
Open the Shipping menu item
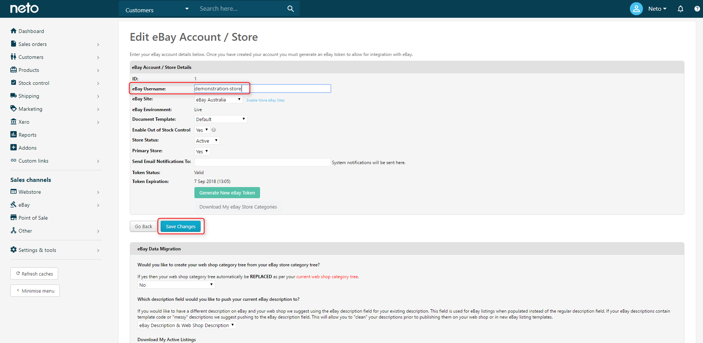tap(29, 96)
